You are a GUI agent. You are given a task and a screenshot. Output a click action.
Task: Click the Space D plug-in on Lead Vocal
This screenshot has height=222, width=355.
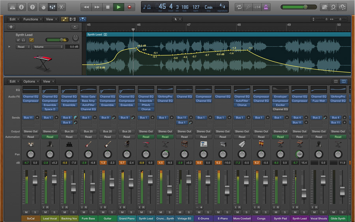coord(50,109)
